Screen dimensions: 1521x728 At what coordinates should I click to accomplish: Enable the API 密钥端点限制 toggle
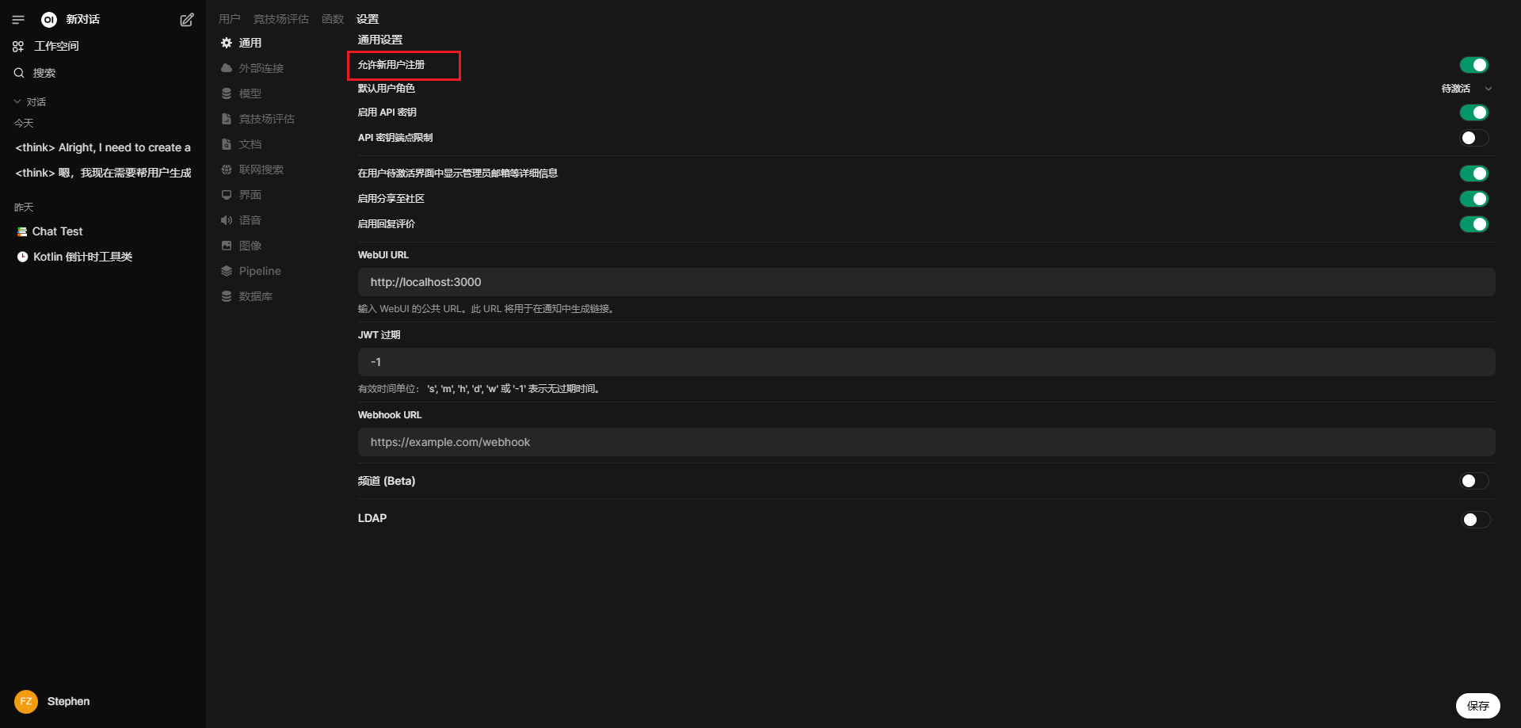pyautogui.click(x=1473, y=138)
